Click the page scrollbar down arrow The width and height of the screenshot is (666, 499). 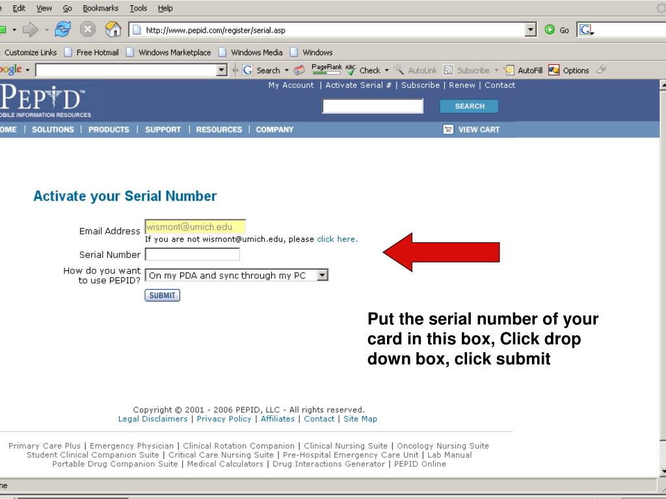(x=663, y=471)
